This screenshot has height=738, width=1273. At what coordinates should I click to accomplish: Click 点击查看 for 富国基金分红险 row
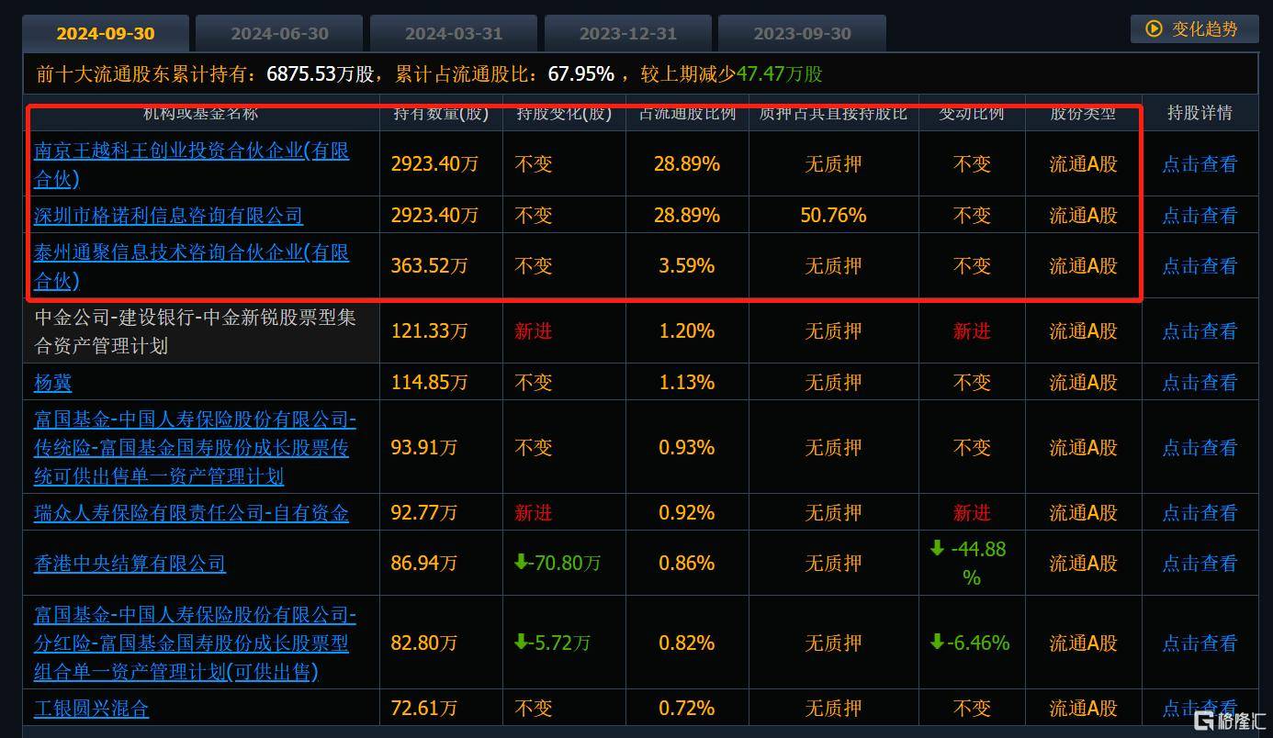click(x=1200, y=643)
